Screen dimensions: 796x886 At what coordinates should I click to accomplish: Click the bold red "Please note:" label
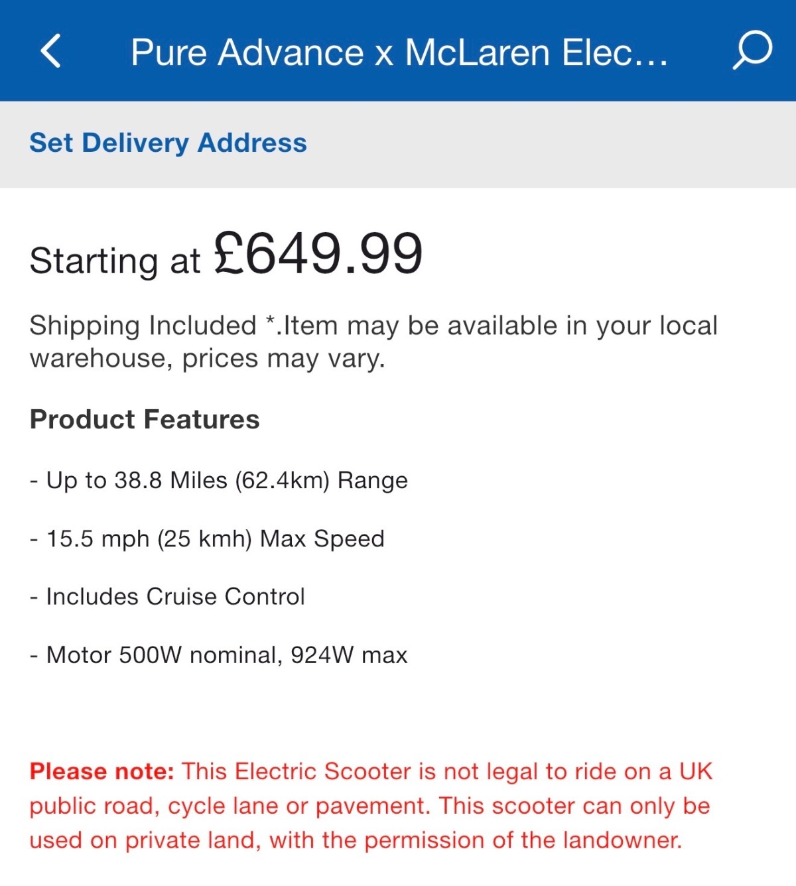click(x=101, y=772)
